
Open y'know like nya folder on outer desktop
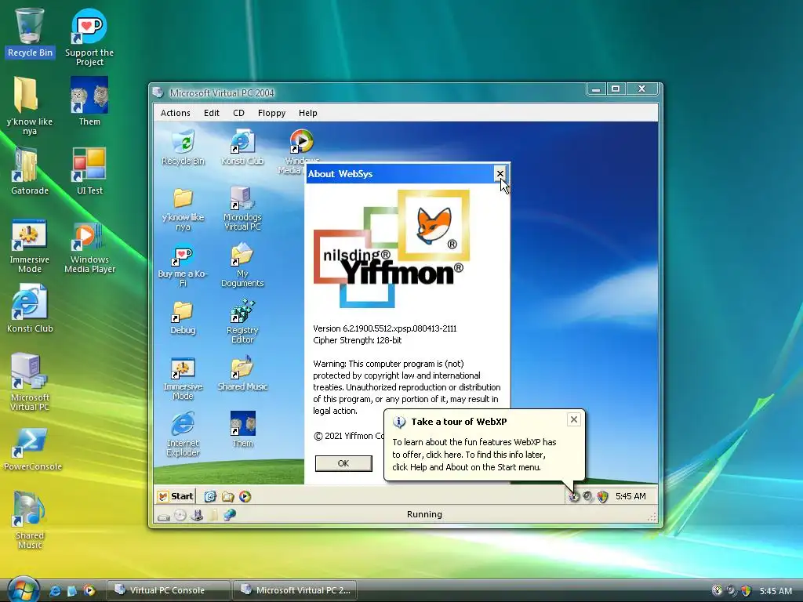click(30, 106)
